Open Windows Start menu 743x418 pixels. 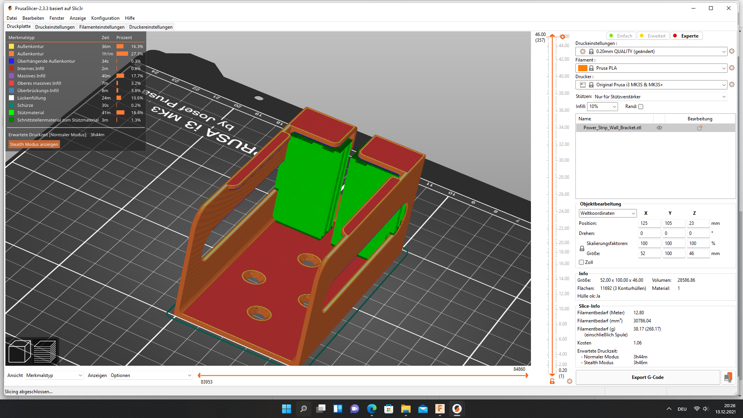point(286,409)
